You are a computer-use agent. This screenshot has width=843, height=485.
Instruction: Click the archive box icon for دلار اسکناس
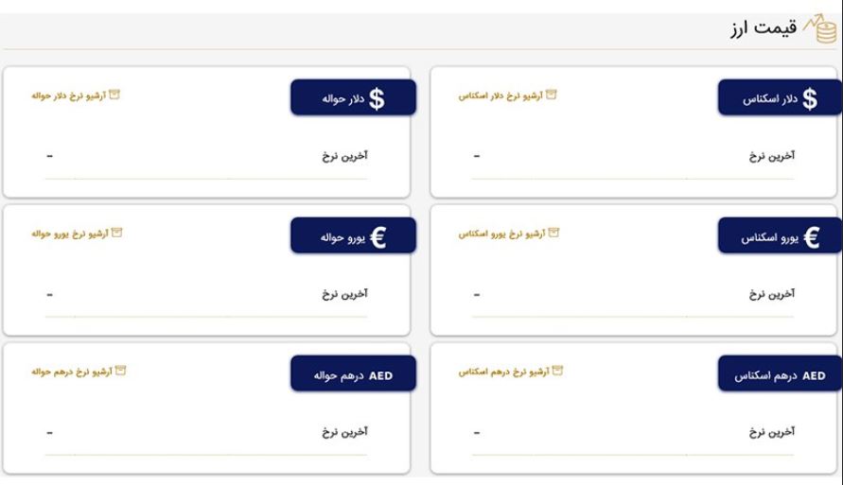(551, 95)
